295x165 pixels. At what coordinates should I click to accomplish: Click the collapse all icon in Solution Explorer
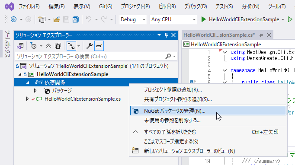coord(48,46)
